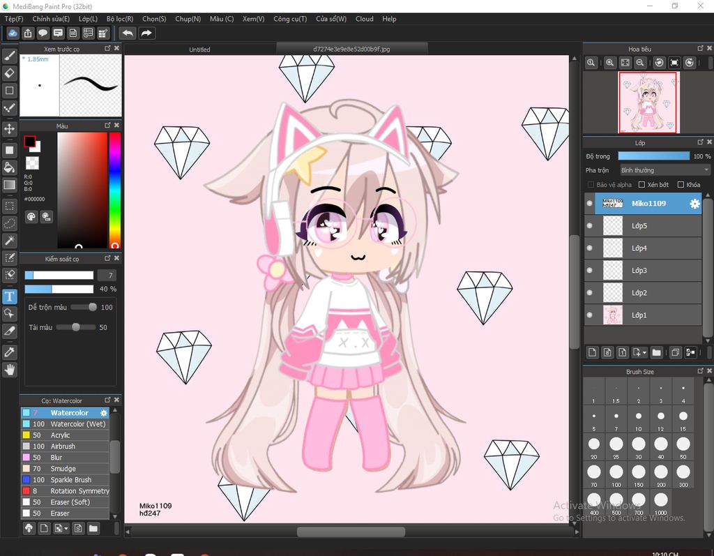
Task: Switch to the Untitled tab
Action: (199, 50)
